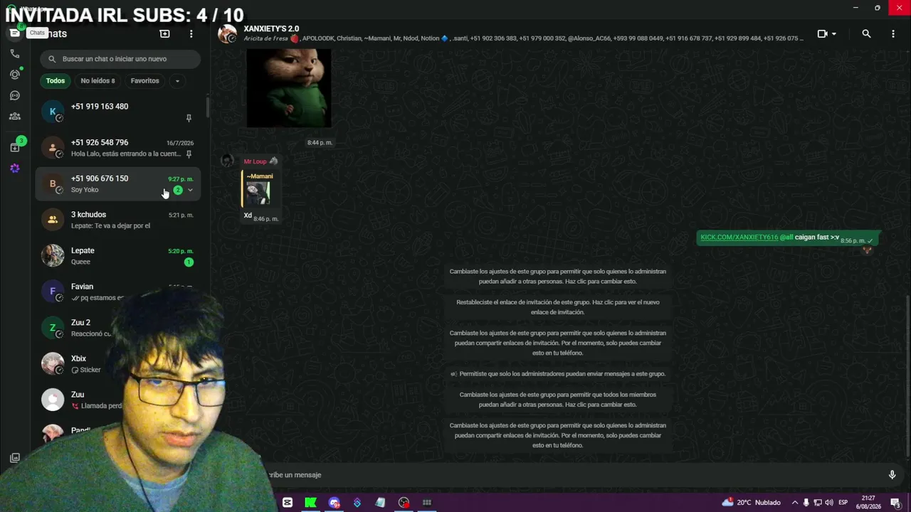The image size is (911, 512).
Task: Click Mr Loup's profile picture
Action: [227, 161]
